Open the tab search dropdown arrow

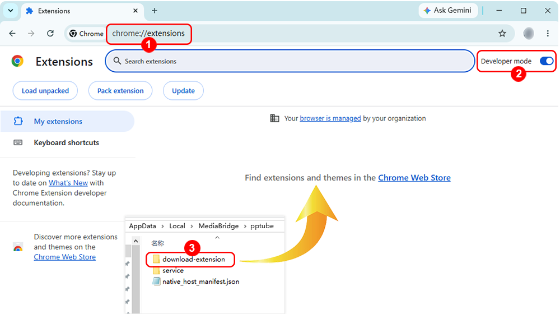tap(11, 11)
